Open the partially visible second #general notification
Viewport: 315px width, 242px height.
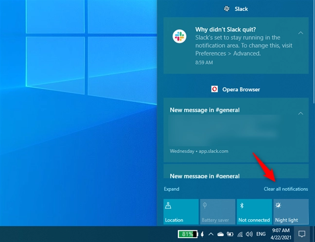236,172
